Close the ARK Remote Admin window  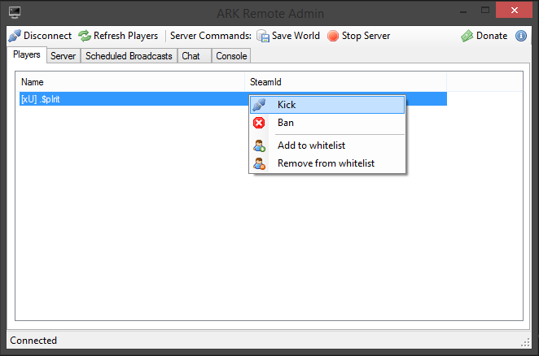(514, 11)
